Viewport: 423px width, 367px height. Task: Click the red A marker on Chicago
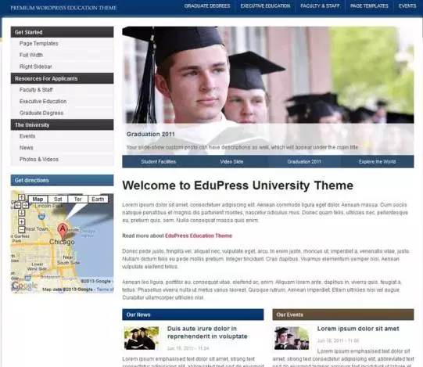click(x=63, y=230)
